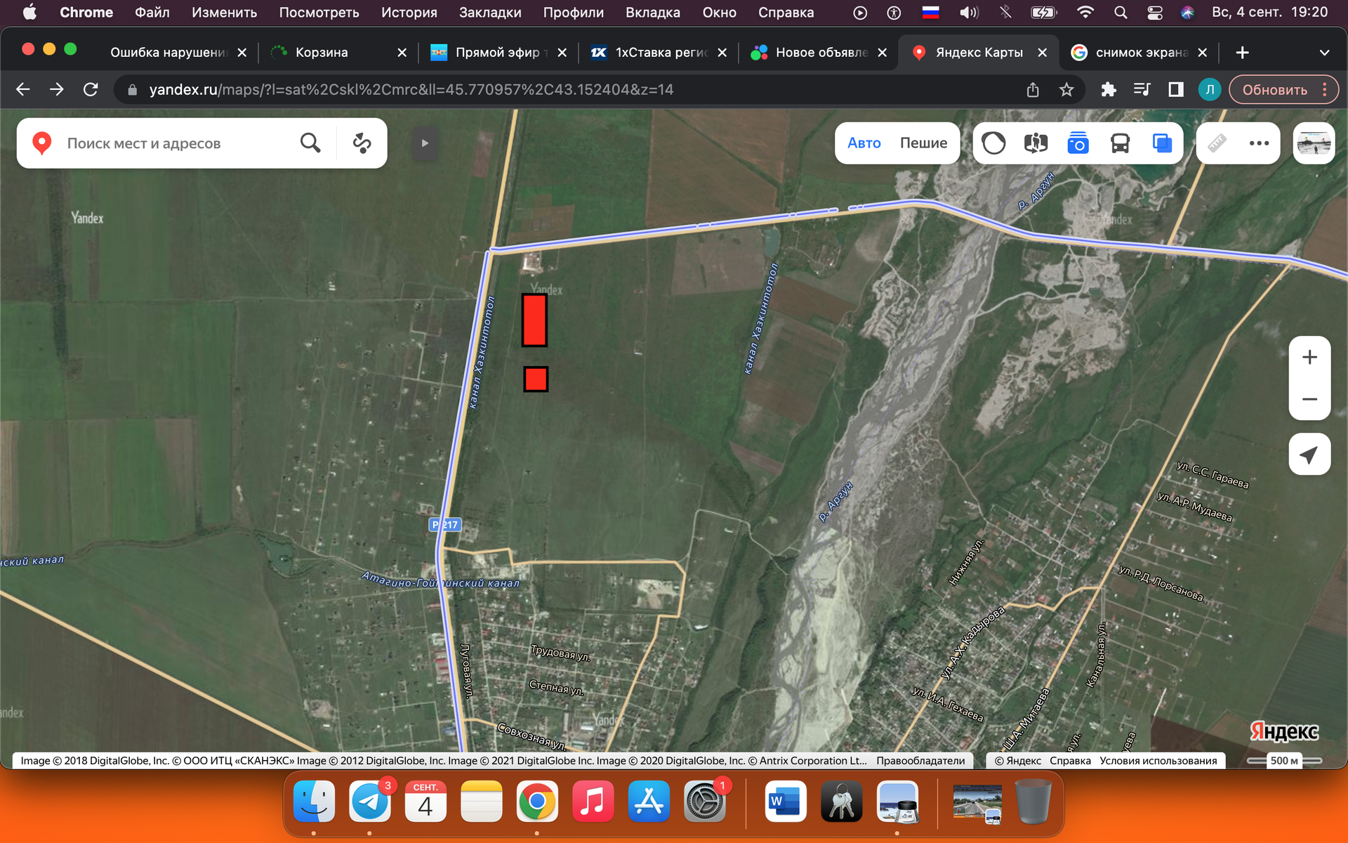Expand the collapsed side panel arrow
Screen dimensions: 1348x843
tap(425, 143)
